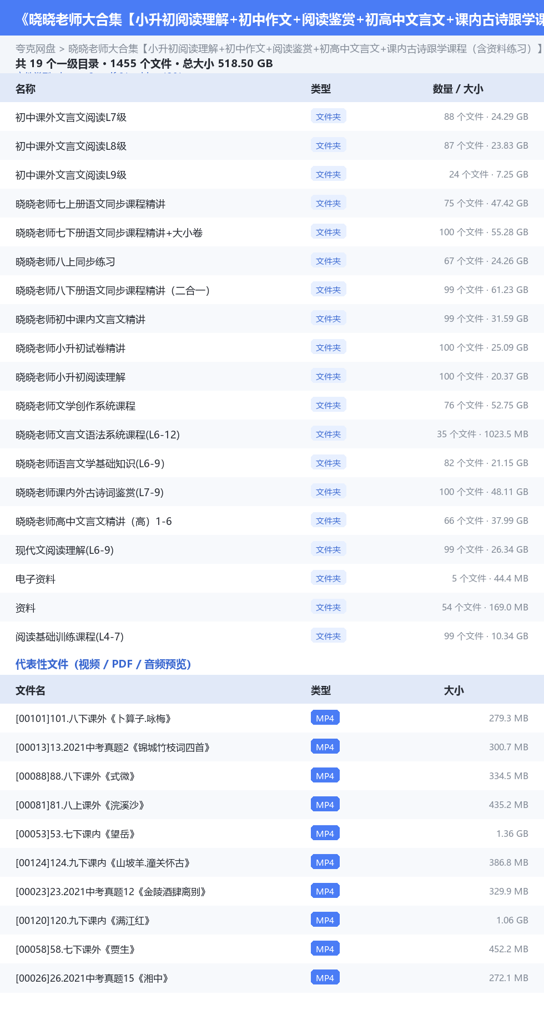Click 文件夹 tag in 现代文阅读理解(L6-9) row
The width and height of the screenshot is (544, 1010).
click(328, 549)
